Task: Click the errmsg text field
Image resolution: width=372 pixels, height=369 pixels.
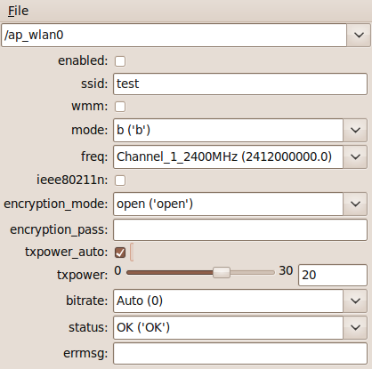Action: click(240, 354)
